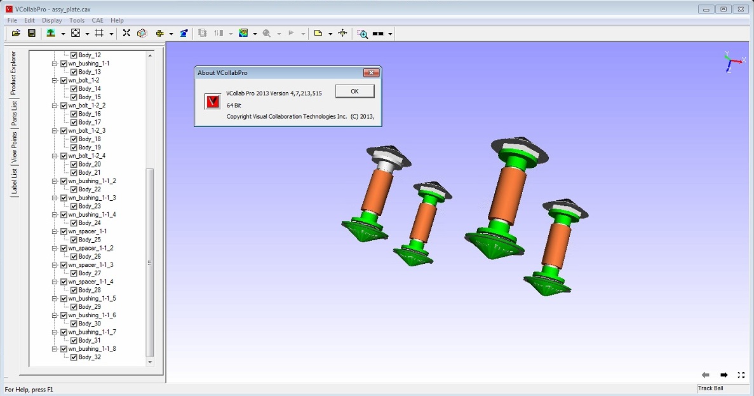Click the greyed play animation icon

pos(291,33)
